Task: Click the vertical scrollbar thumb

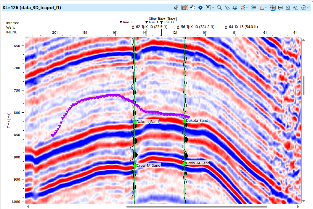Action: (303, 85)
